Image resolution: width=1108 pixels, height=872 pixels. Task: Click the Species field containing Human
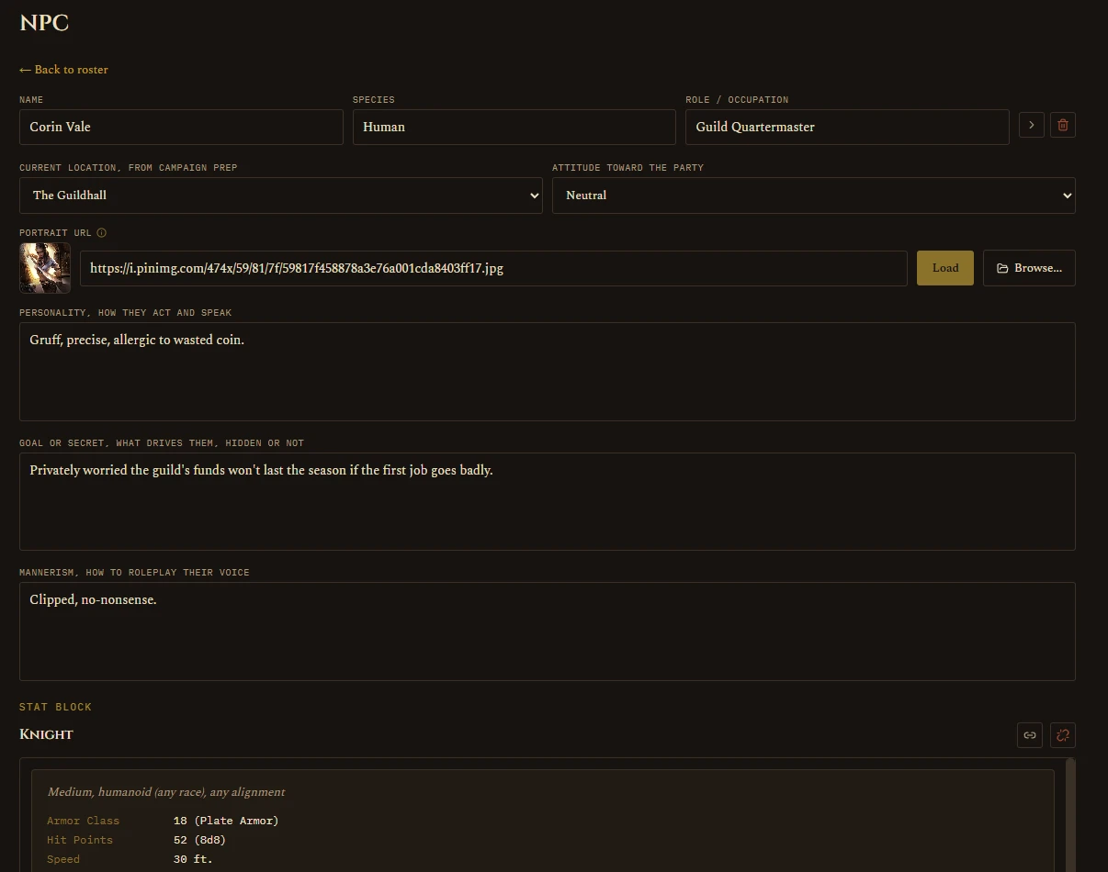click(514, 127)
